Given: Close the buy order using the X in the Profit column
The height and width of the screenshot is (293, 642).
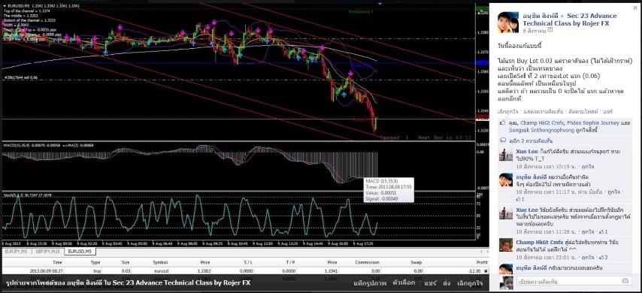Looking at the screenshot, I should point(486,271).
